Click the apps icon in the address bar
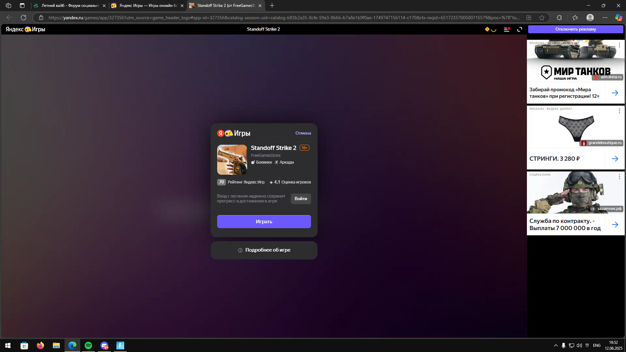The width and height of the screenshot is (626, 352). click(x=529, y=18)
